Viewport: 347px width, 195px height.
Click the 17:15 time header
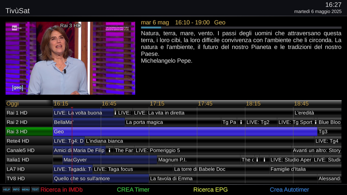[157, 103]
